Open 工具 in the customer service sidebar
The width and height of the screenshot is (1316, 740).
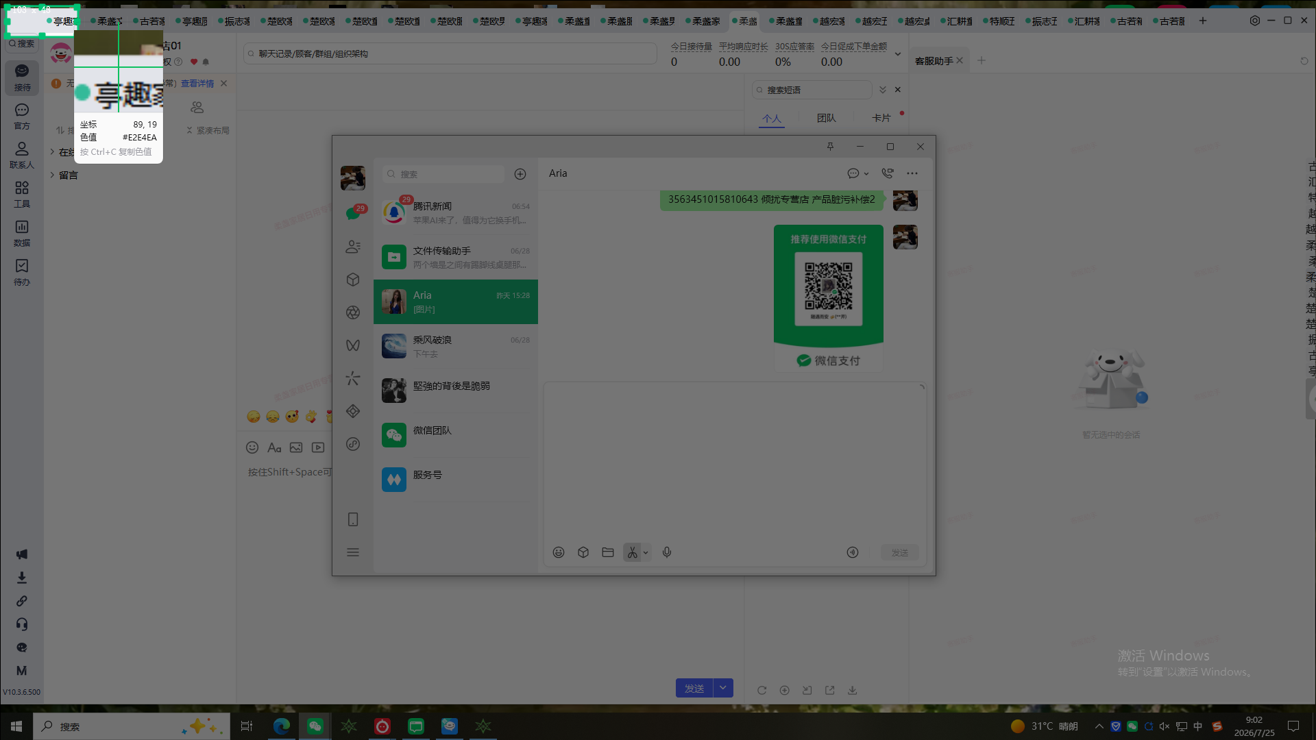coord(22,195)
